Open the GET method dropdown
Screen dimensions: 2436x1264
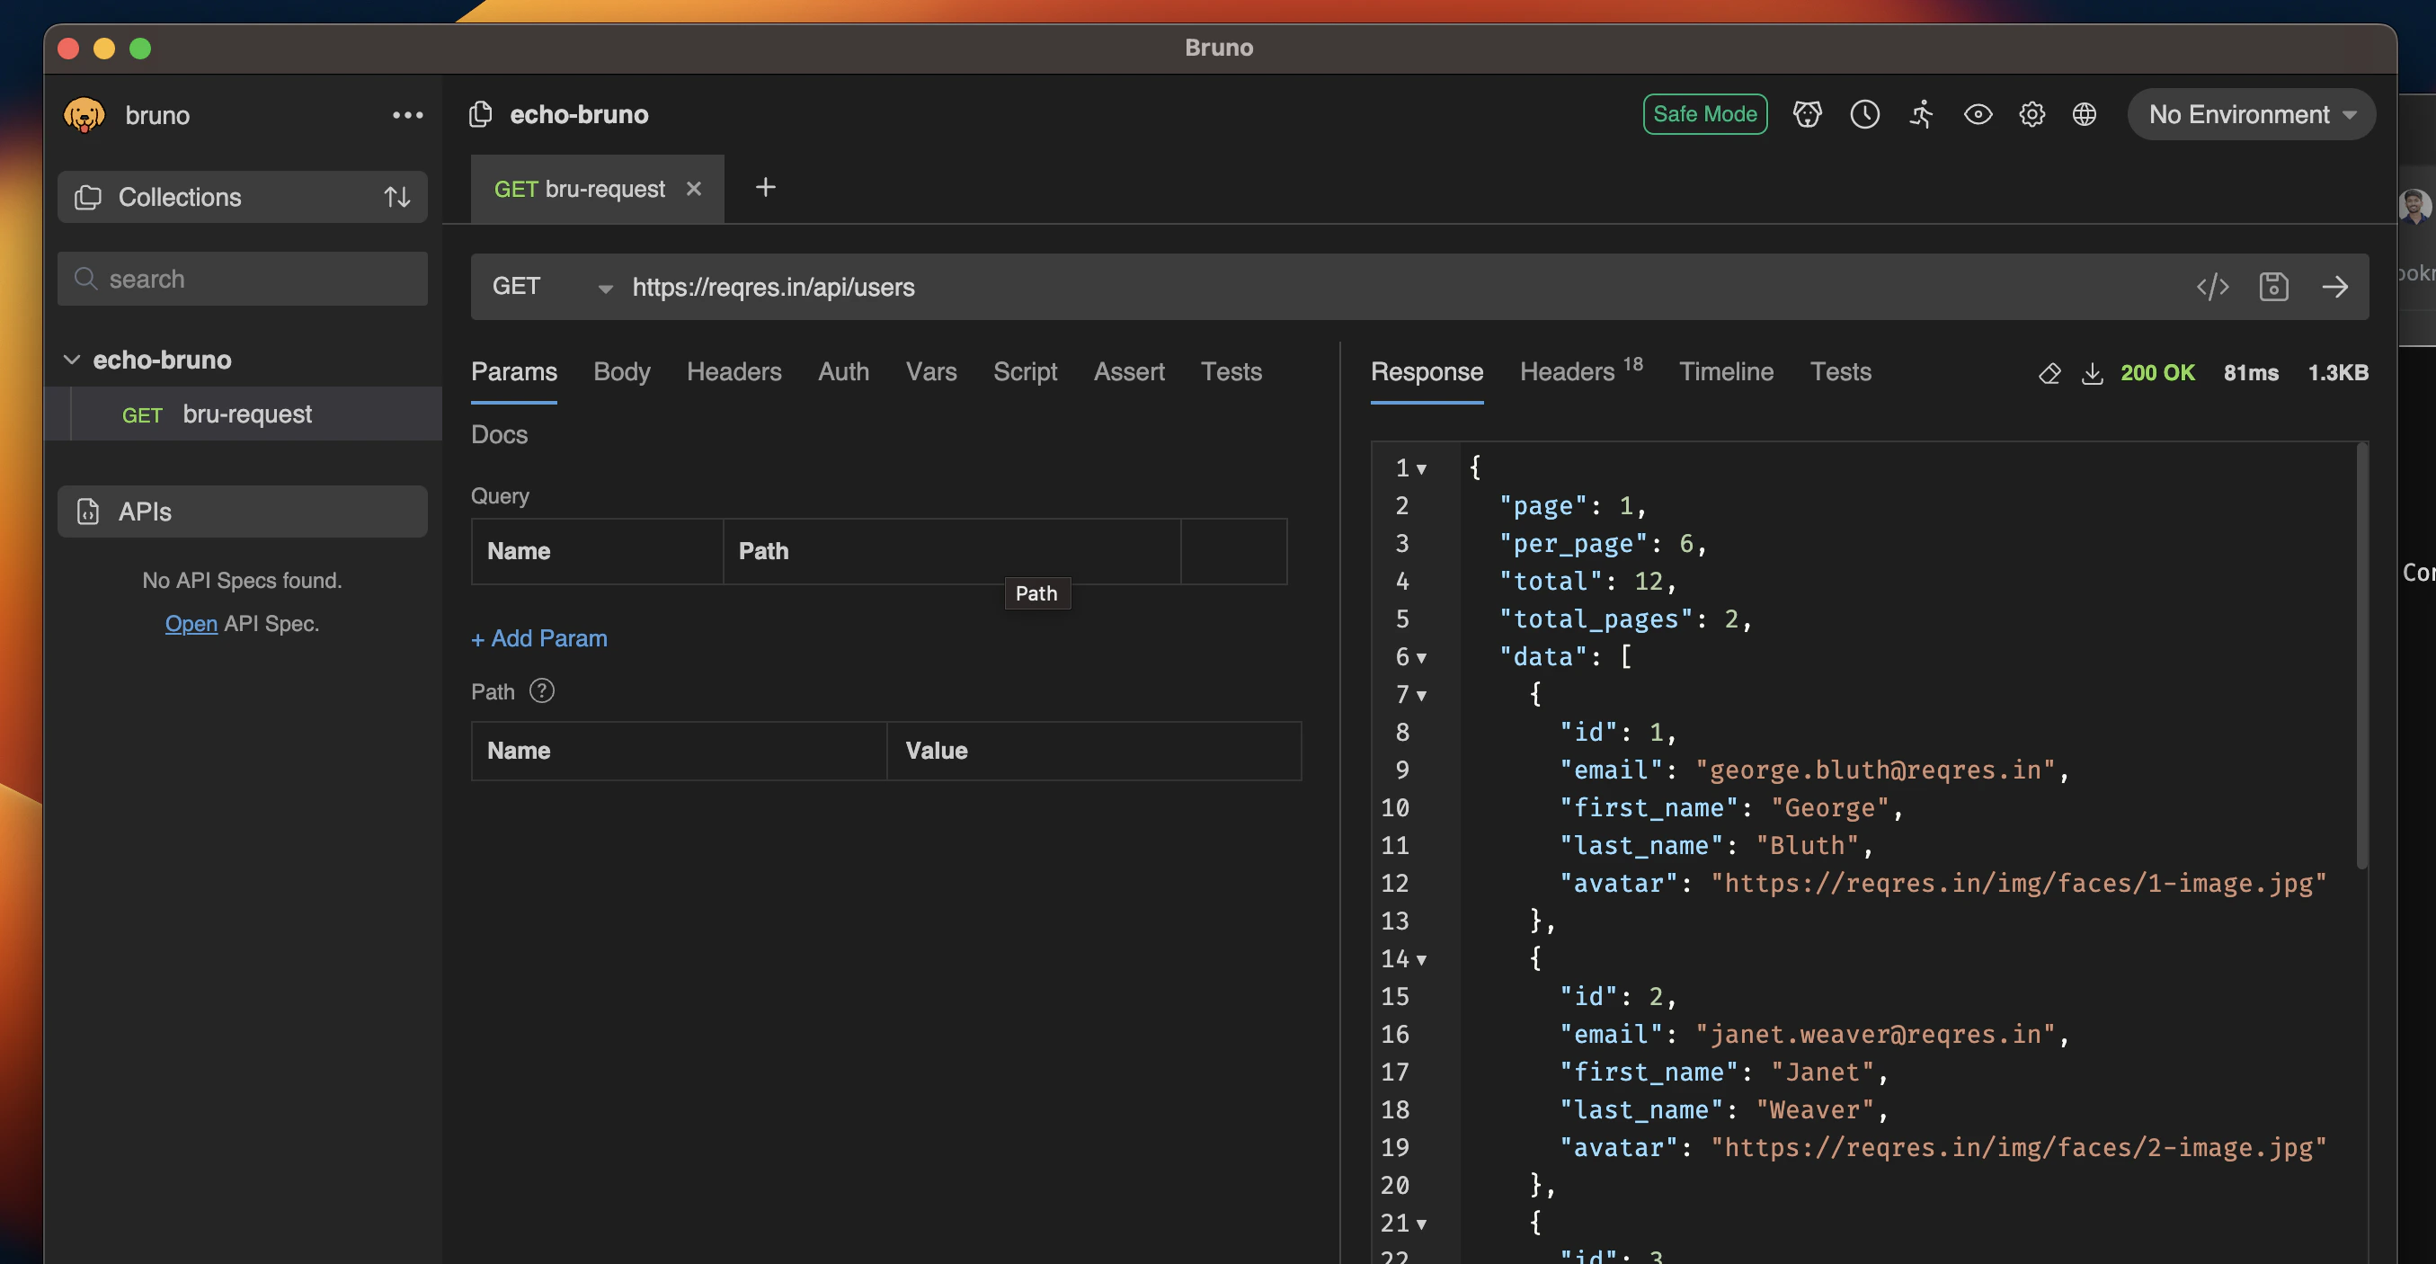pyautogui.click(x=550, y=287)
